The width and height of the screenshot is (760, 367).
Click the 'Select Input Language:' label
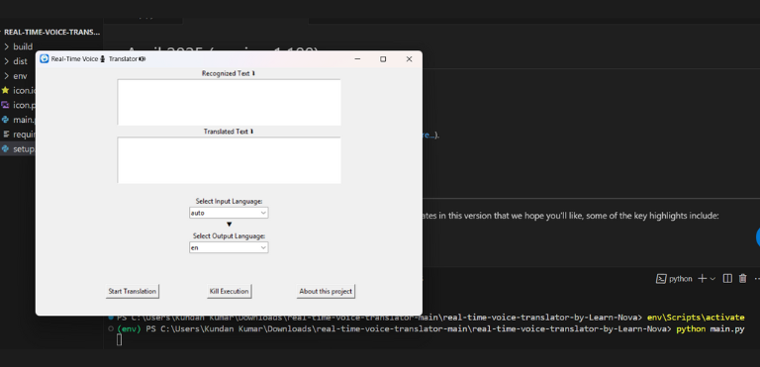[x=229, y=201]
